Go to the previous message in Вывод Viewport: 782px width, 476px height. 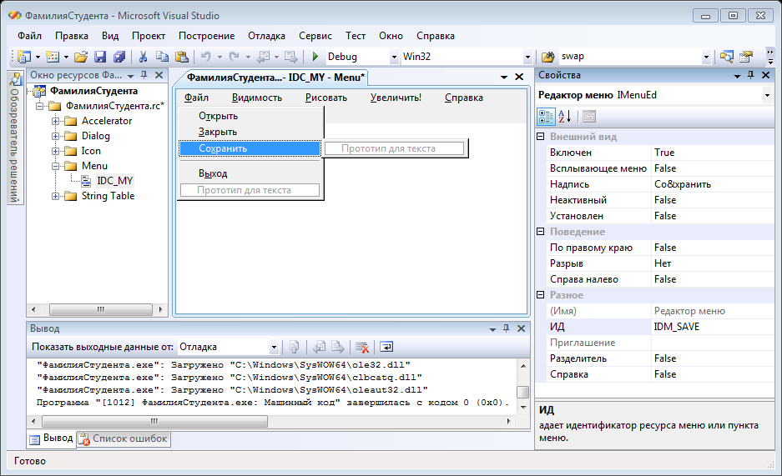click(319, 347)
